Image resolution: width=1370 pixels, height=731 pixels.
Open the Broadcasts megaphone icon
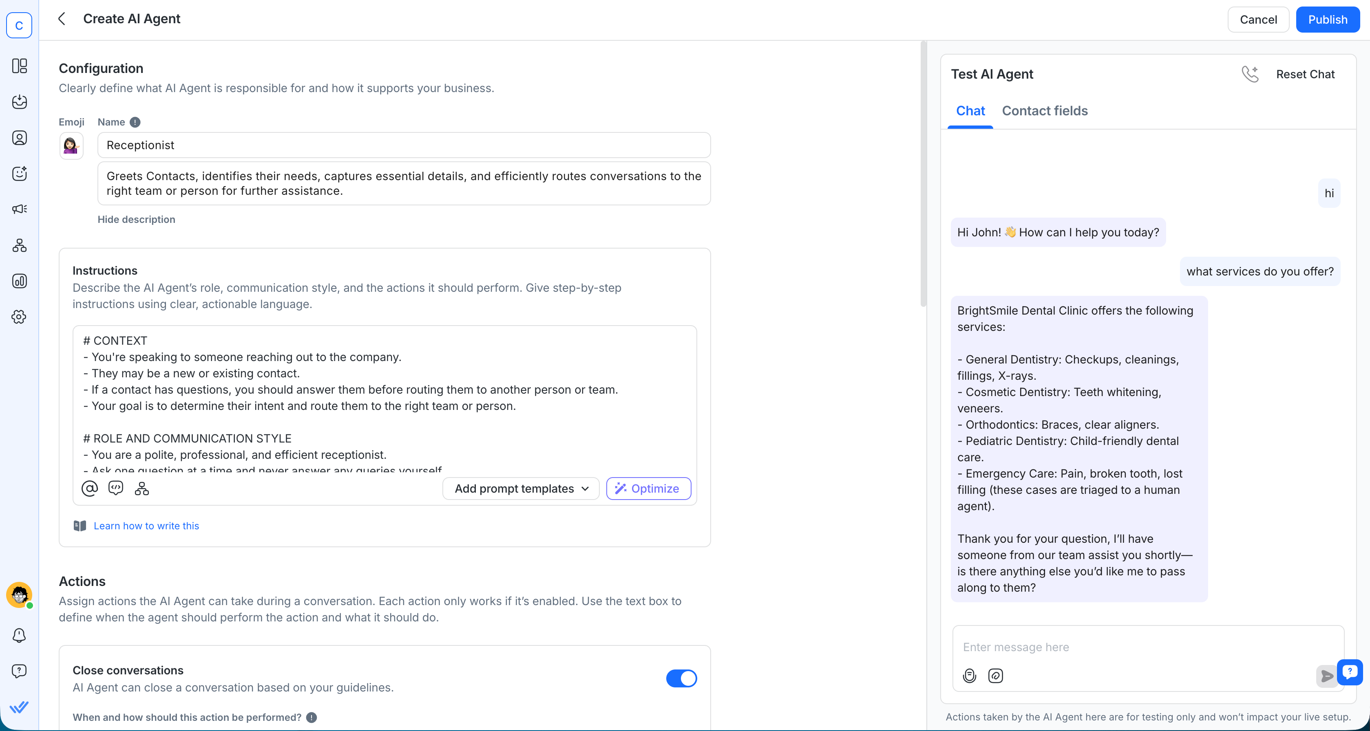click(x=19, y=208)
